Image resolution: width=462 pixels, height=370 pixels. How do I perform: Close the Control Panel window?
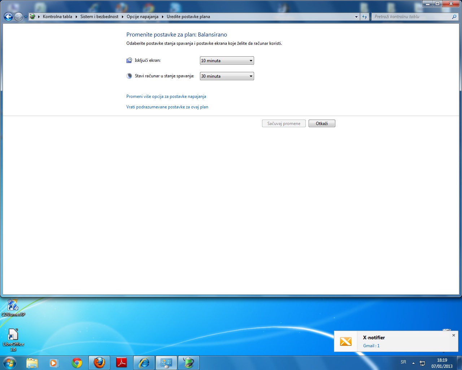pos(451,4)
